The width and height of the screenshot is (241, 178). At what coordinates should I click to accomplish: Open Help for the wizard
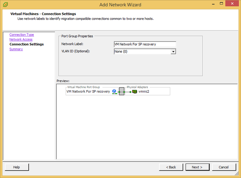click(16, 167)
